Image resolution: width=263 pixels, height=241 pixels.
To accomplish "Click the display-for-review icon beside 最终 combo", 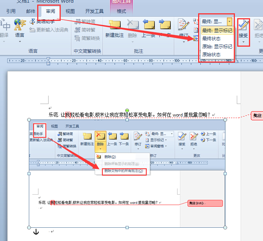I will pyautogui.click(x=196, y=22).
